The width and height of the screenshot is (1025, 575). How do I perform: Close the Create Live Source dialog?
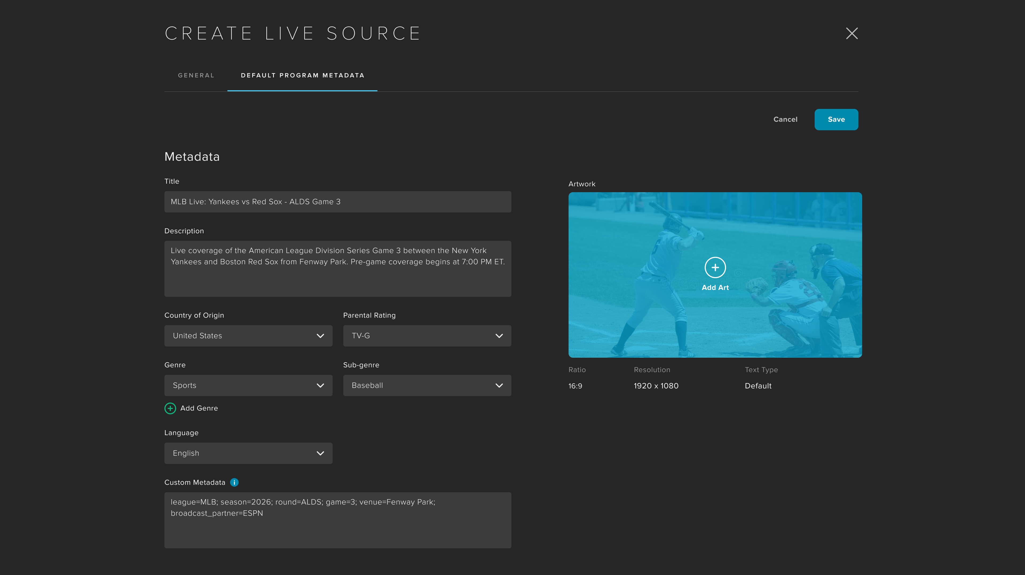[x=851, y=33]
